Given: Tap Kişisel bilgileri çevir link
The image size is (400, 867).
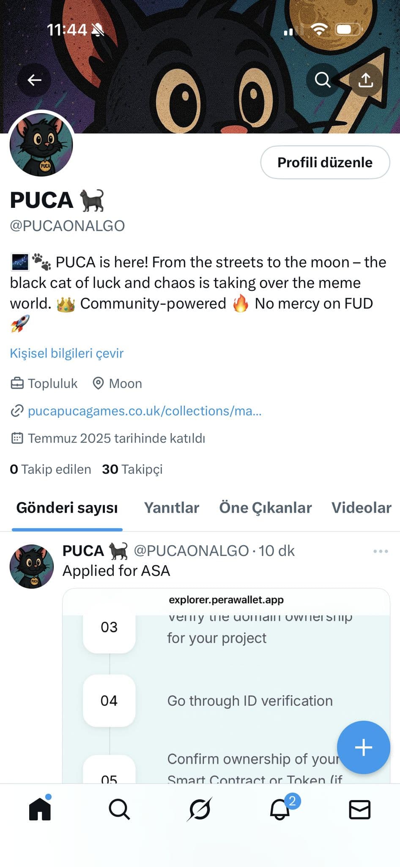Looking at the screenshot, I should point(67,353).
